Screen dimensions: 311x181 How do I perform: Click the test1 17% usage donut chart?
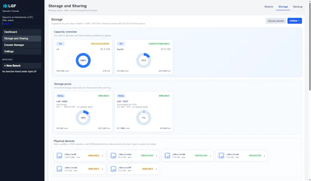143,60
